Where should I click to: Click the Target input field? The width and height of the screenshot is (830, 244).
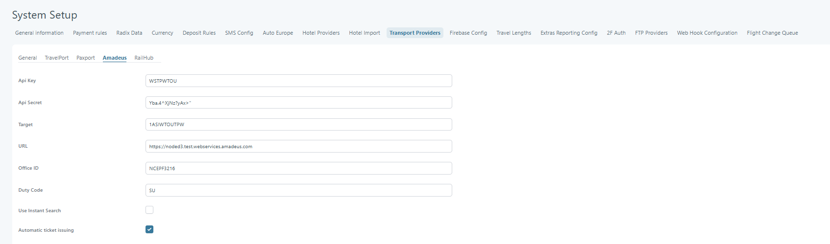299,124
